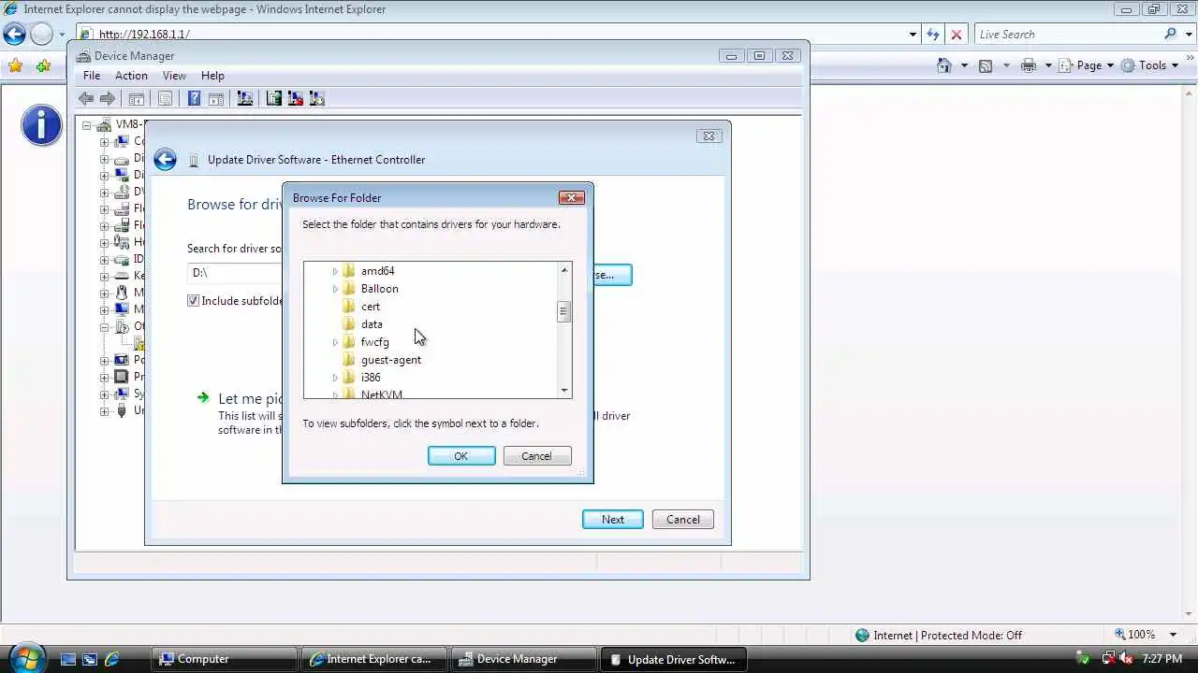The width and height of the screenshot is (1198, 673).
Task: Click Internet Explorer Forward button
Action: tap(41, 35)
